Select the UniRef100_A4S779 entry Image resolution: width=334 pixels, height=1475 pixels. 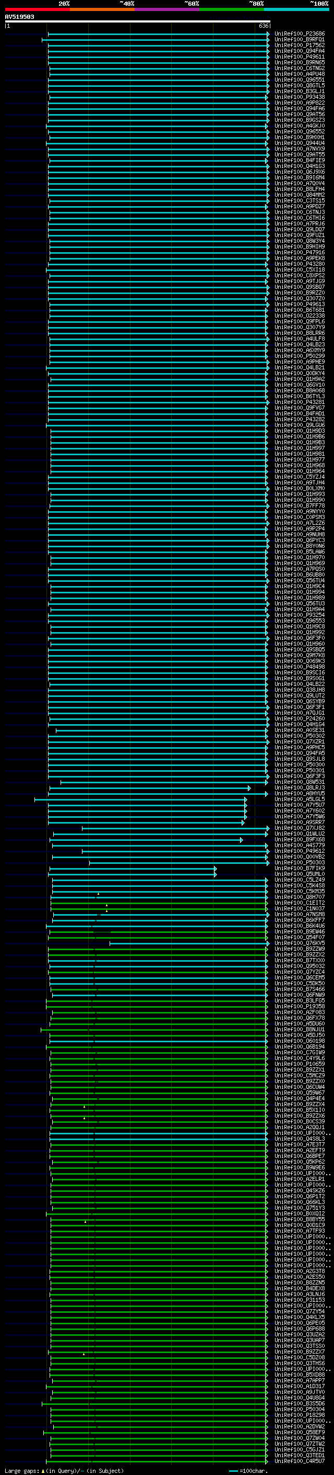click(x=299, y=845)
